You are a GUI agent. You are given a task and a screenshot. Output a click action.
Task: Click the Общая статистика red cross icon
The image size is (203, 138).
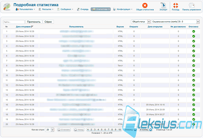click(145, 5)
